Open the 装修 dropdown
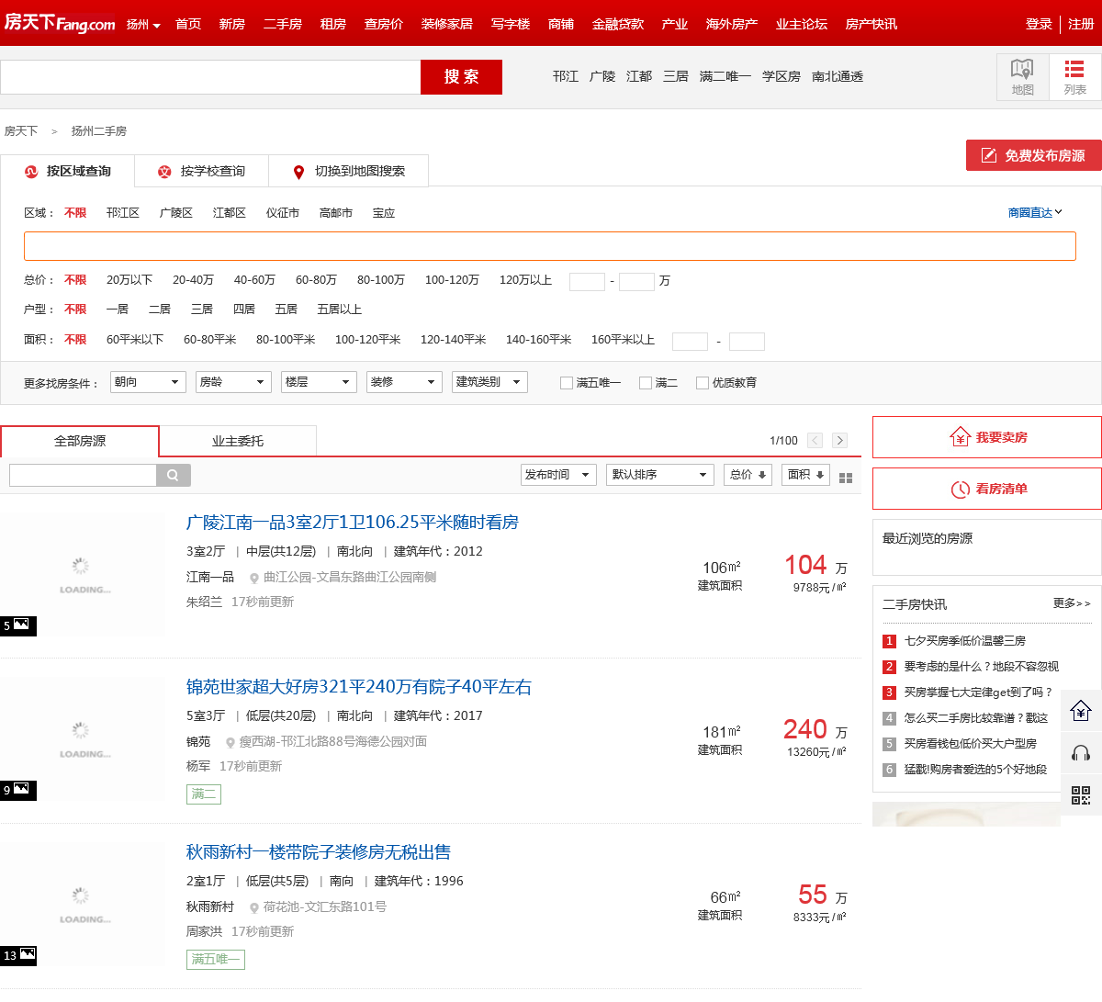This screenshot has width=1102, height=1002. [x=404, y=382]
